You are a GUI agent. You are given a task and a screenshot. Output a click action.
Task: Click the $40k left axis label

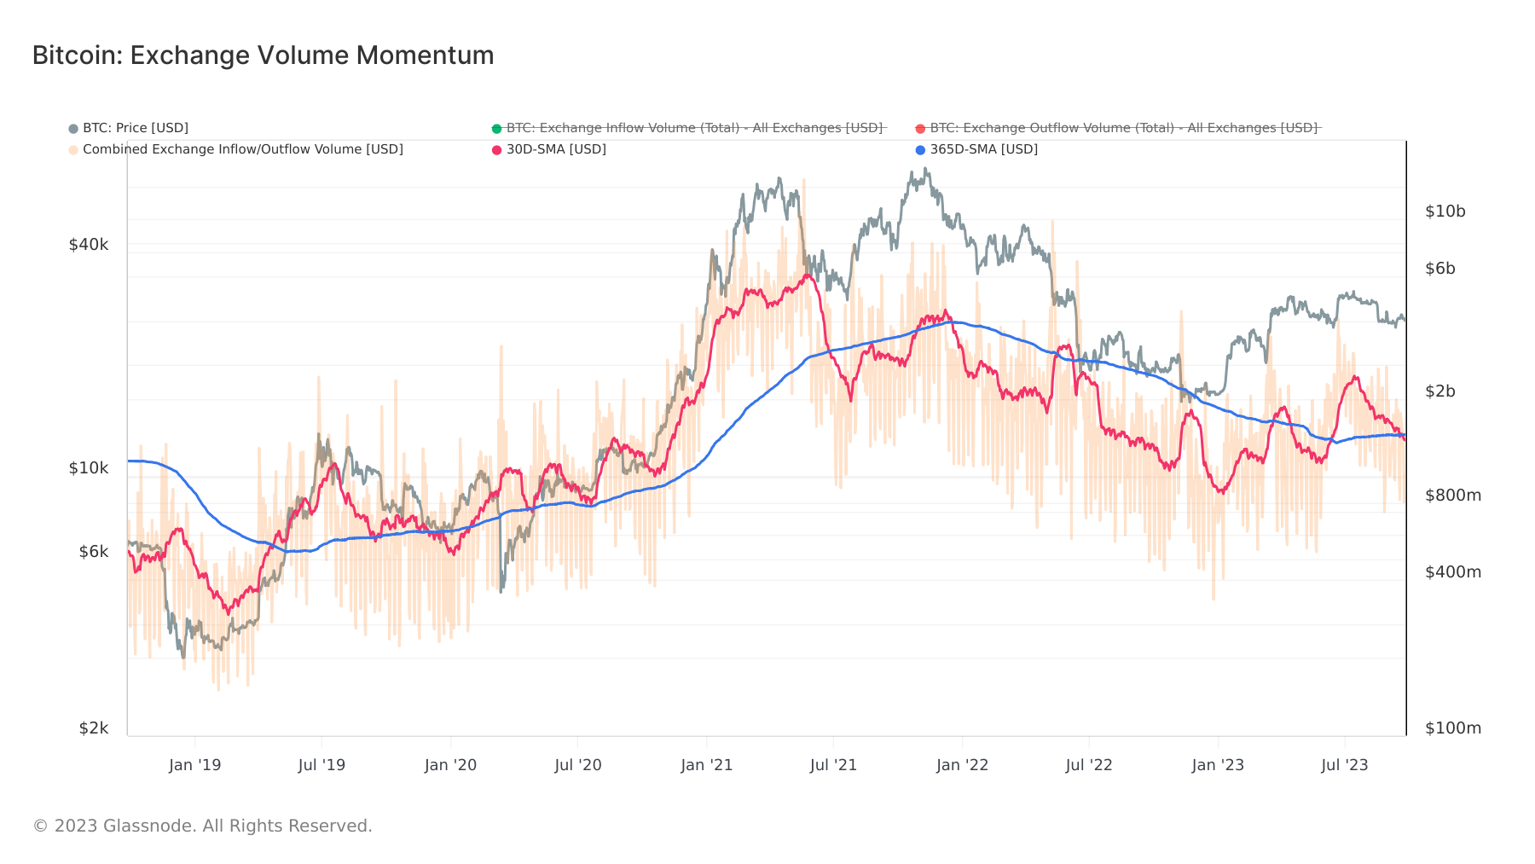click(x=89, y=245)
